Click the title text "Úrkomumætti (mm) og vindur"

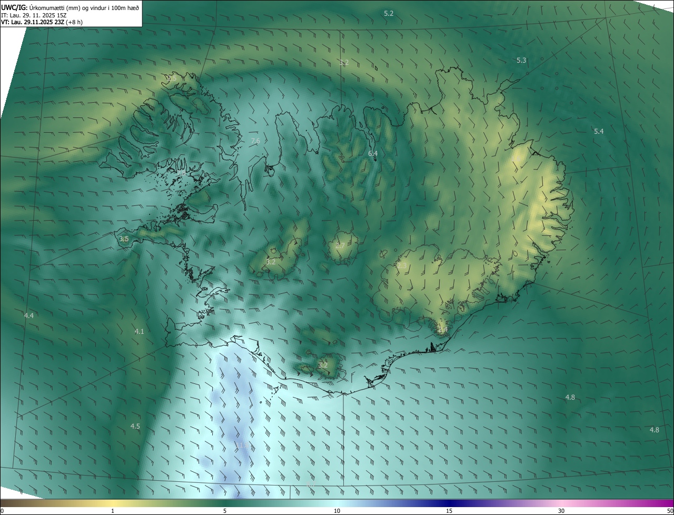(67, 8)
